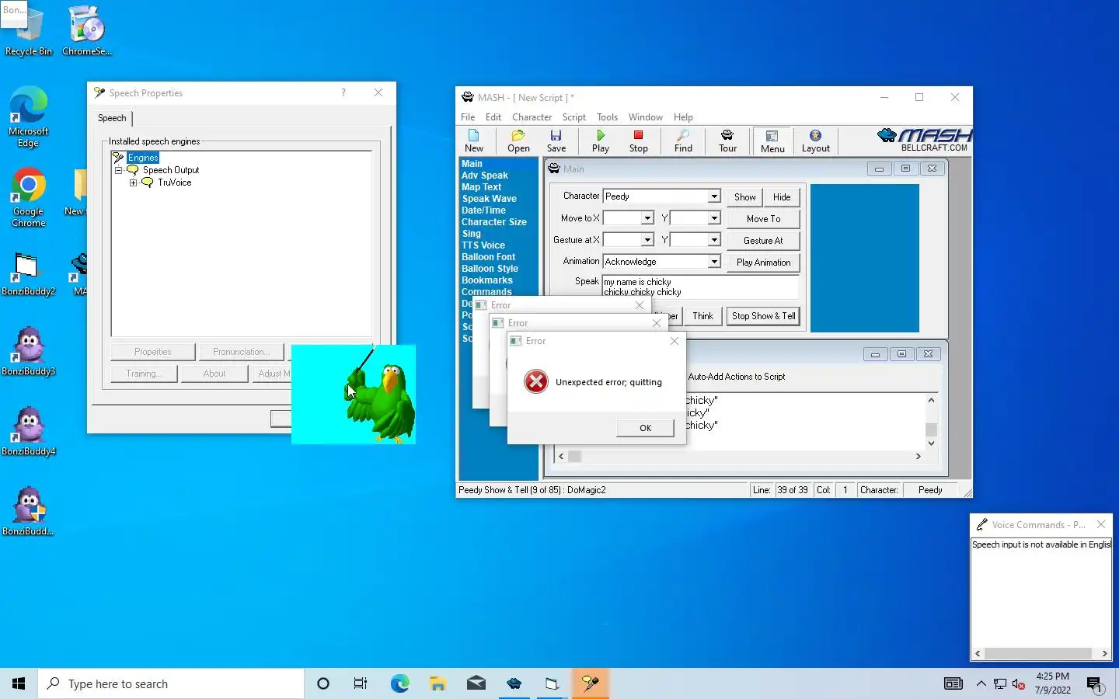
Task: Choose Adv Speak in the MASH sidebar
Action: (485, 176)
